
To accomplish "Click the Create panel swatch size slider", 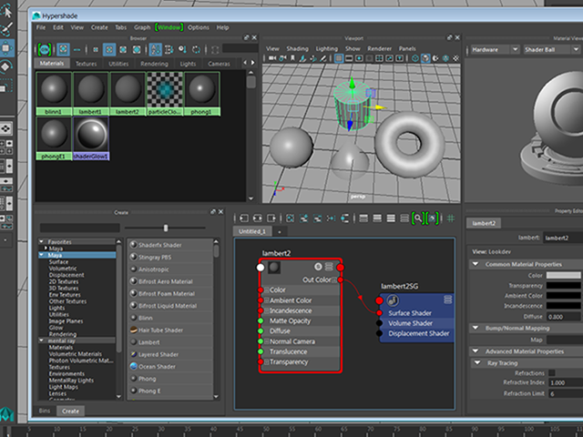I will [x=166, y=228].
